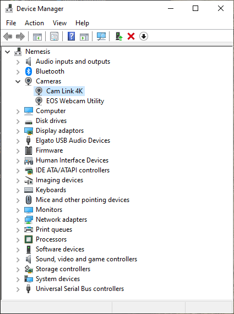This screenshot has height=314, width=234.
Task: Select the Print queues label
Action: (x=54, y=229)
